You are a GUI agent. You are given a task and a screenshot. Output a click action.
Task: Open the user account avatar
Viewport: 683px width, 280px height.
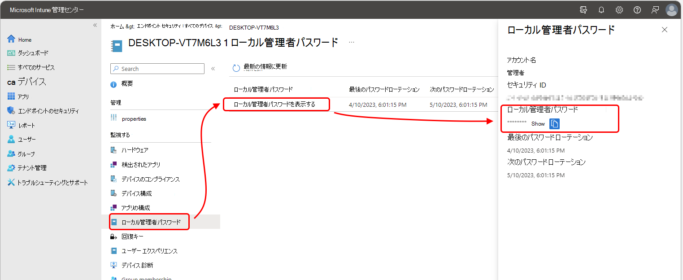672,10
